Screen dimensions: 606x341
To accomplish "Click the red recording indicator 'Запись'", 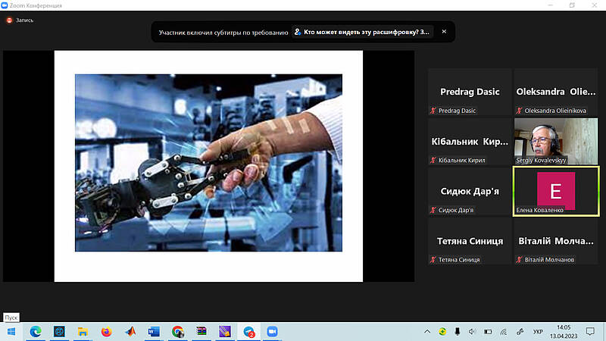I will coord(20,20).
